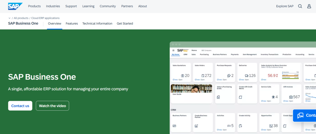Open the user profile icon
Image resolution: width=316 pixels, height=134 pixels.
(x=309, y=6)
